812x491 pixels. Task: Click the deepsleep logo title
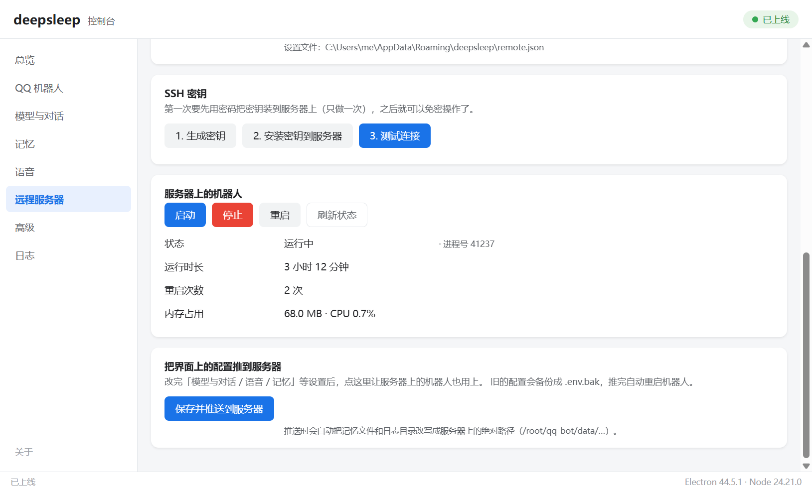(x=47, y=20)
